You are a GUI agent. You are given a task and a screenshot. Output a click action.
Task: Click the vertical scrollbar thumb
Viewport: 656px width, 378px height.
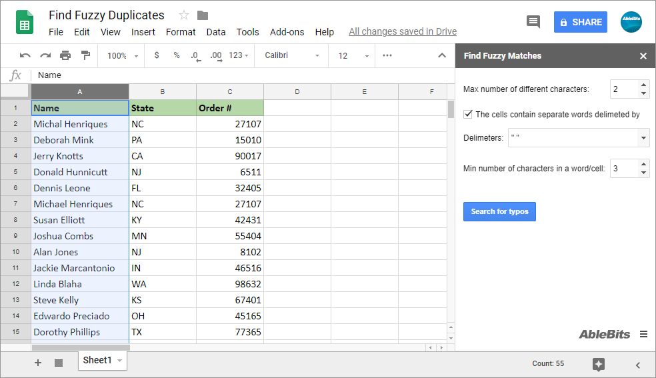(451, 109)
